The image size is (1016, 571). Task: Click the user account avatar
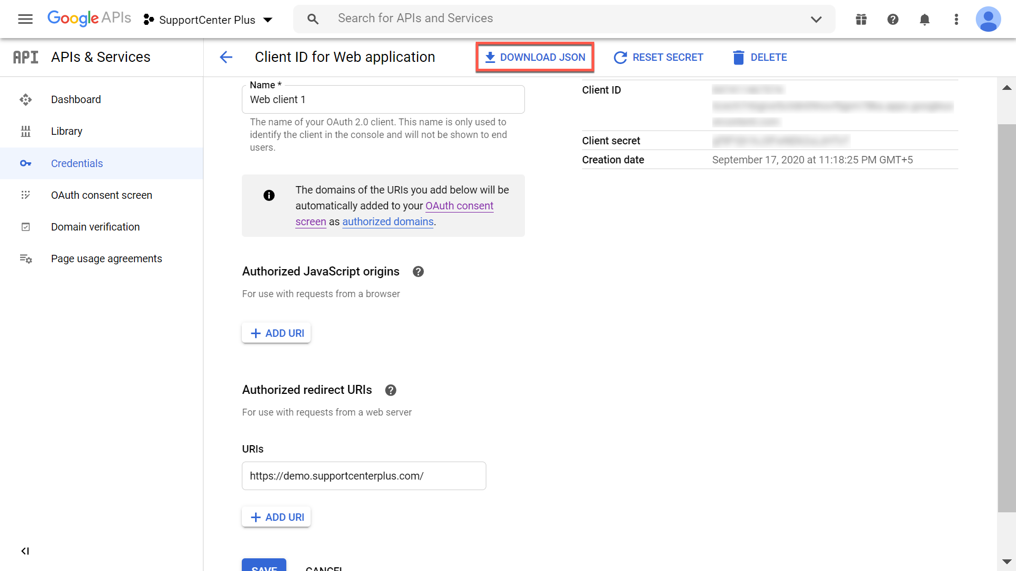[988, 20]
